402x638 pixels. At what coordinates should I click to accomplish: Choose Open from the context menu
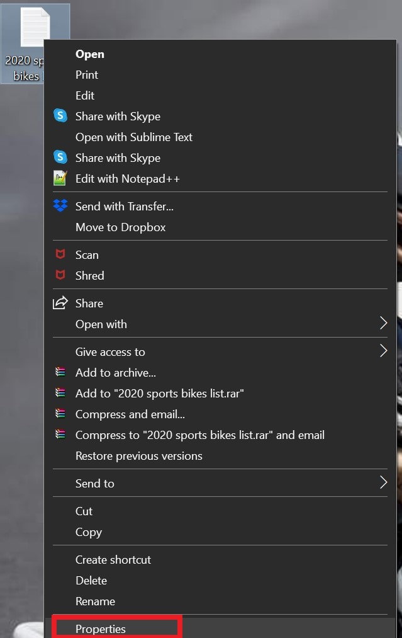(90, 54)
